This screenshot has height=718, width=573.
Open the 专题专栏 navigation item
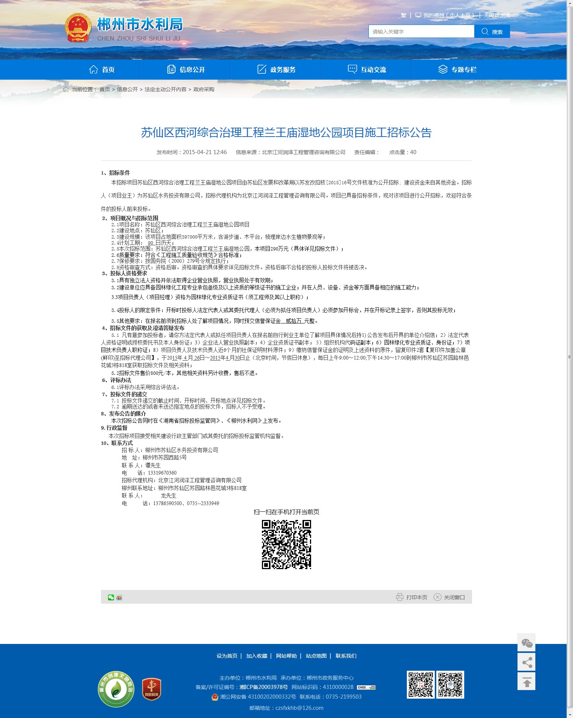(x=457, y=70)
